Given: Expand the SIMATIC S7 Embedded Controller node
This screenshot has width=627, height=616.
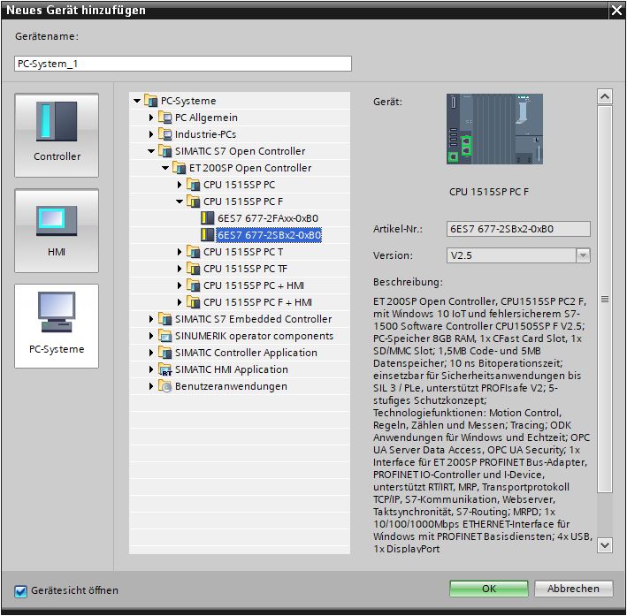Looking at the screenshot, I should tap(151, 319).
